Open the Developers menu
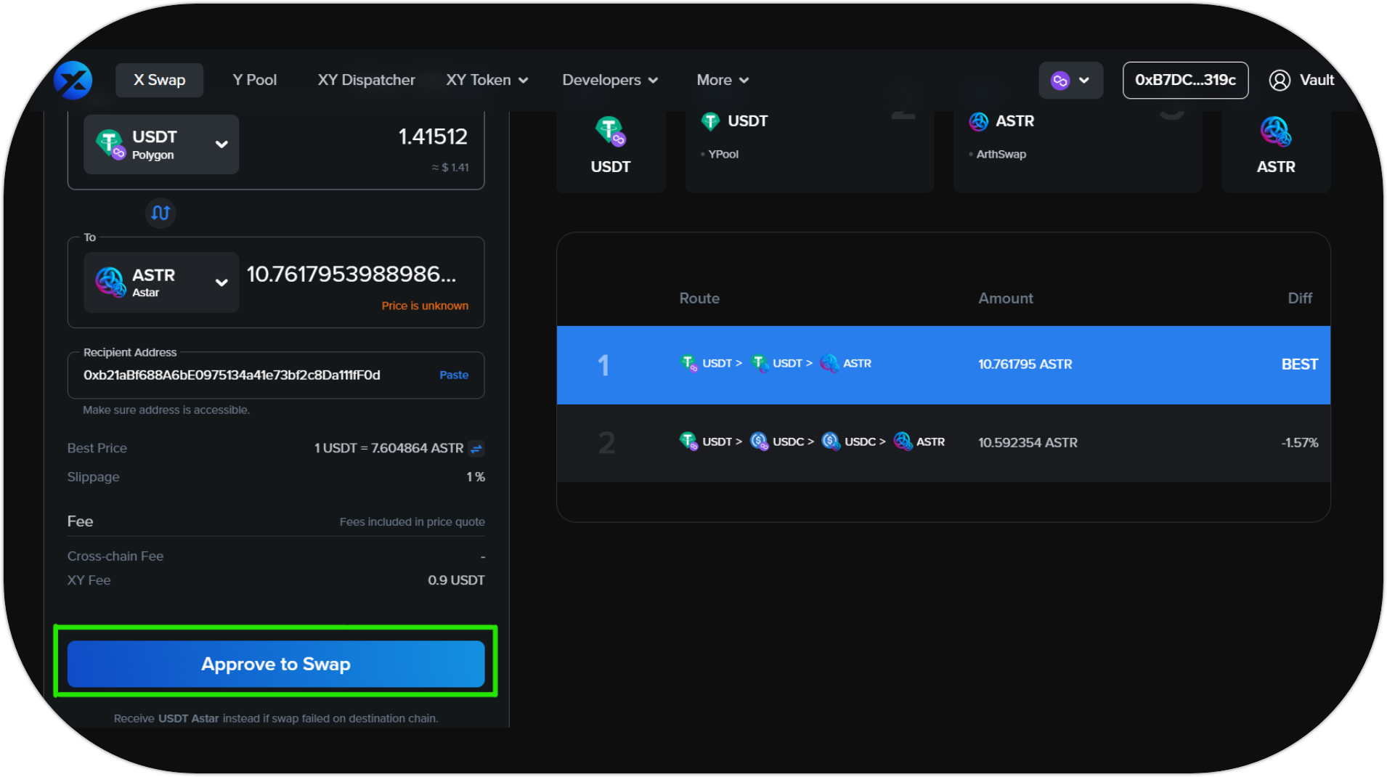 click(609, 80)
